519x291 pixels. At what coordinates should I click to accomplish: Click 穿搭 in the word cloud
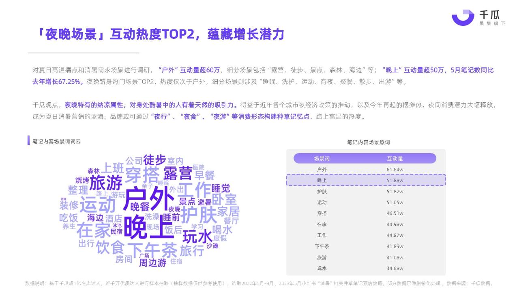142,175
